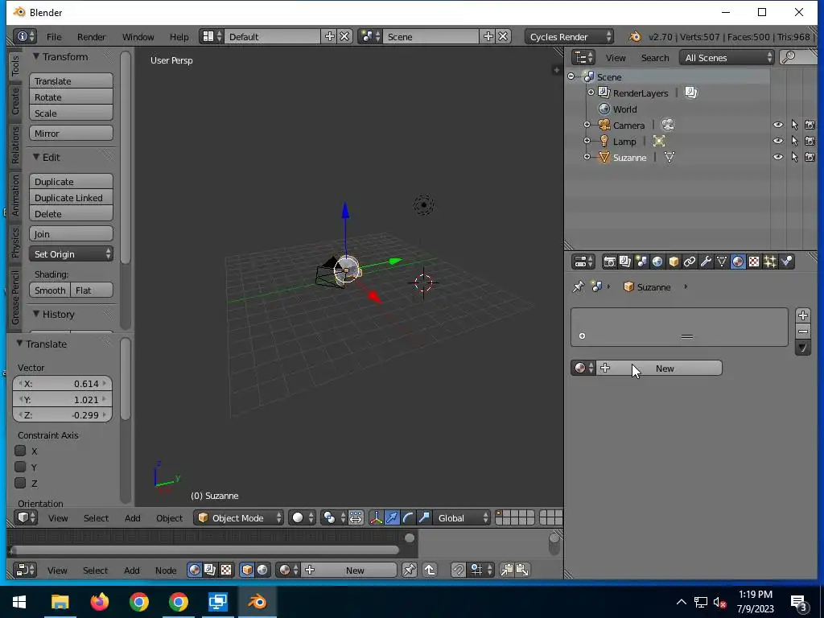824x618 pixels.
Task: Open the Modifiers properties tab (wrench icon)
Action: coord(706,262)
